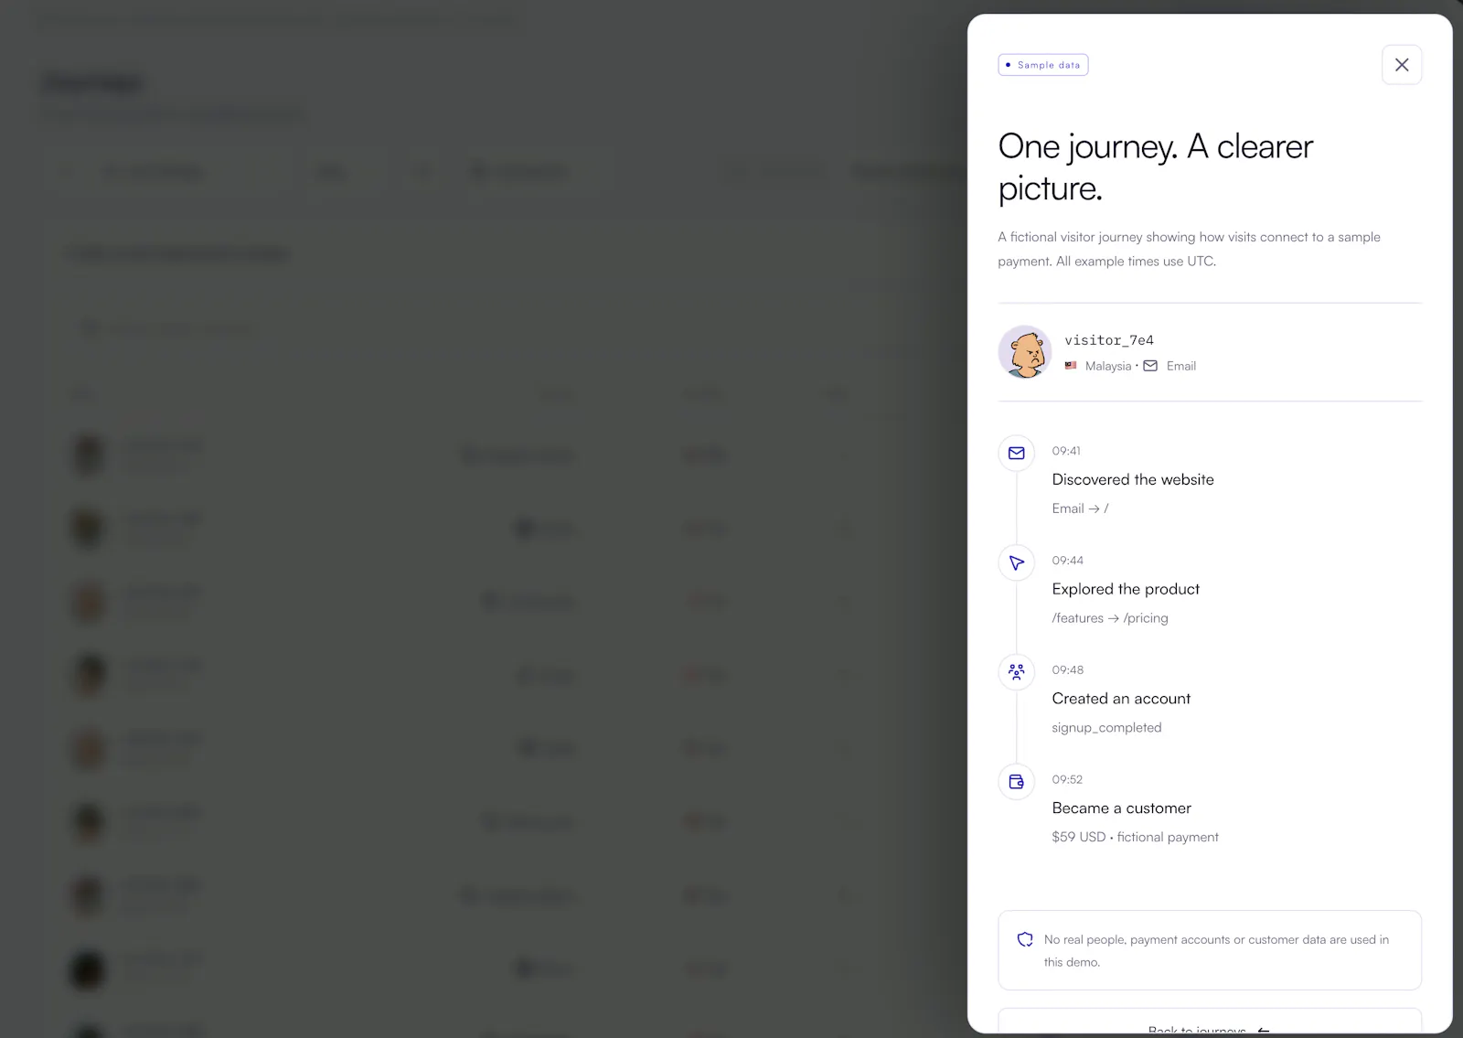Click the envelope icon beside Email source
This screenshot has height=1038, width=1463.
[x=1150, y=366]
